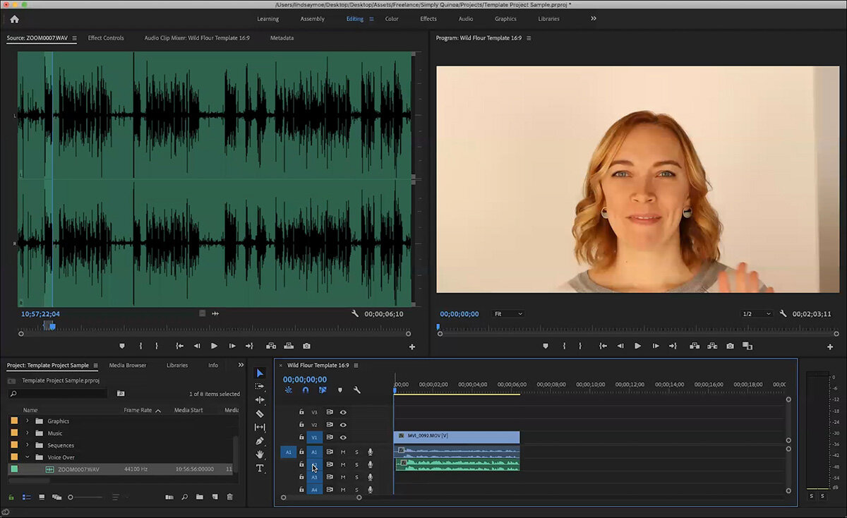Open the 1/2 playback resolution dropdown
Screen dimensions: 847x518
pos(757,313)
